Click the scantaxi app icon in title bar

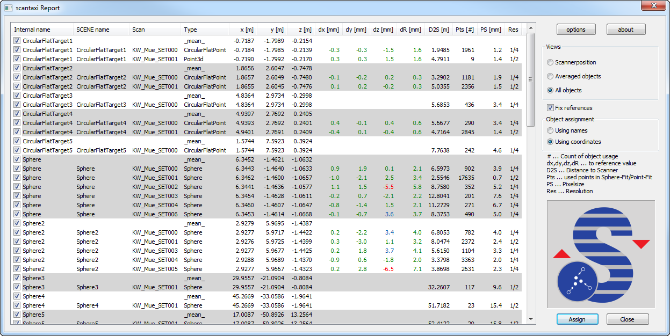9,8
